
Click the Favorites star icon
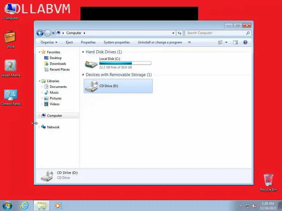click(43, 52)
